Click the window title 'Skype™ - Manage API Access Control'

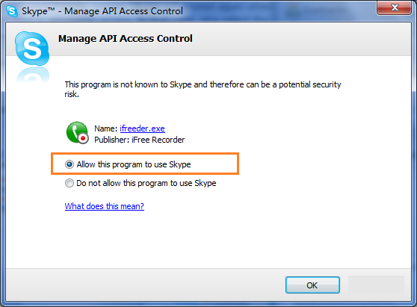pos(102,11)
